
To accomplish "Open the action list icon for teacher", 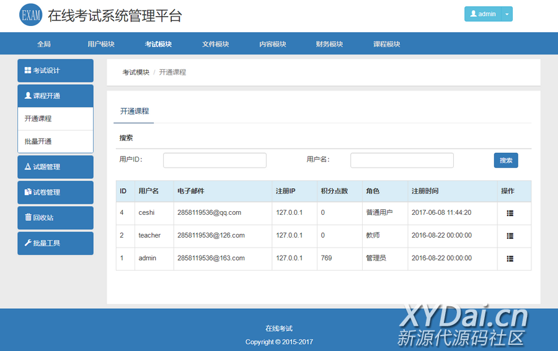I will [510, 236].
